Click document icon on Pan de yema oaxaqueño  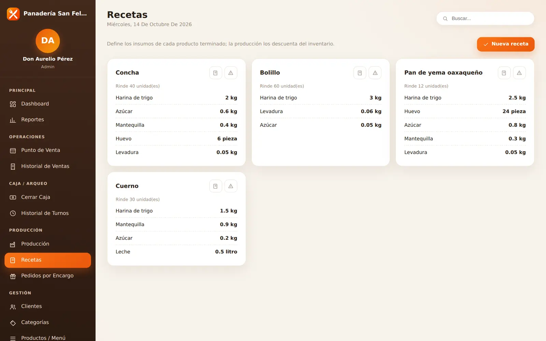pos(504,73)
